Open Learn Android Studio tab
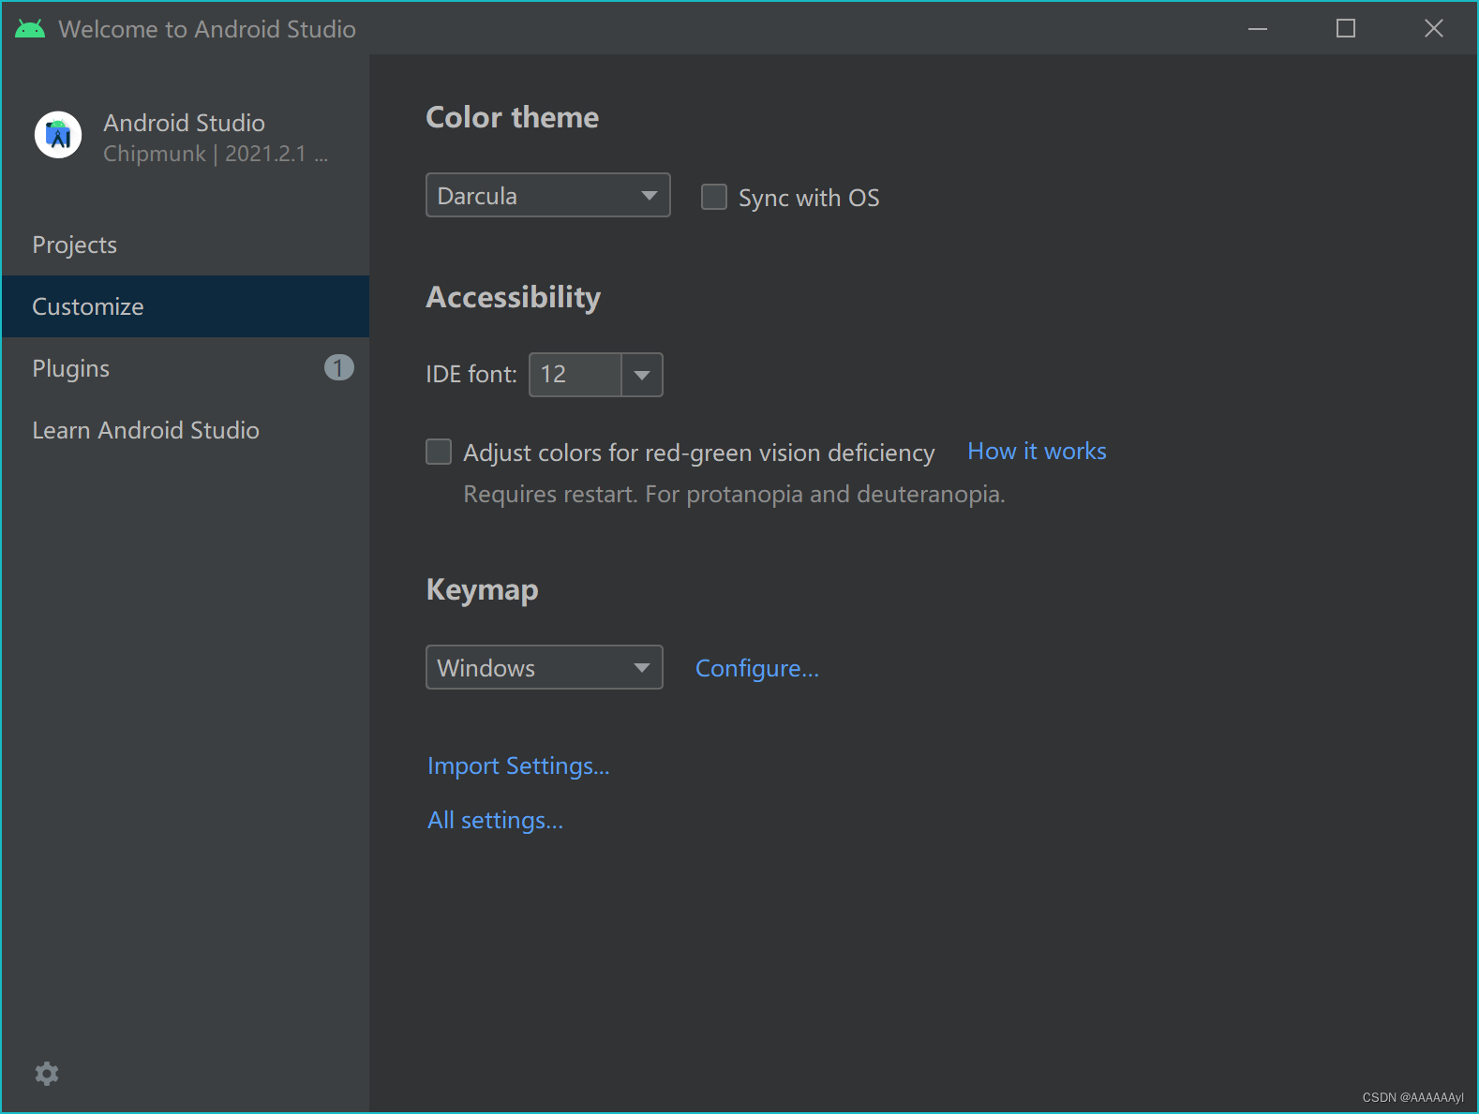The image size is (1479, 1114). 186,430
